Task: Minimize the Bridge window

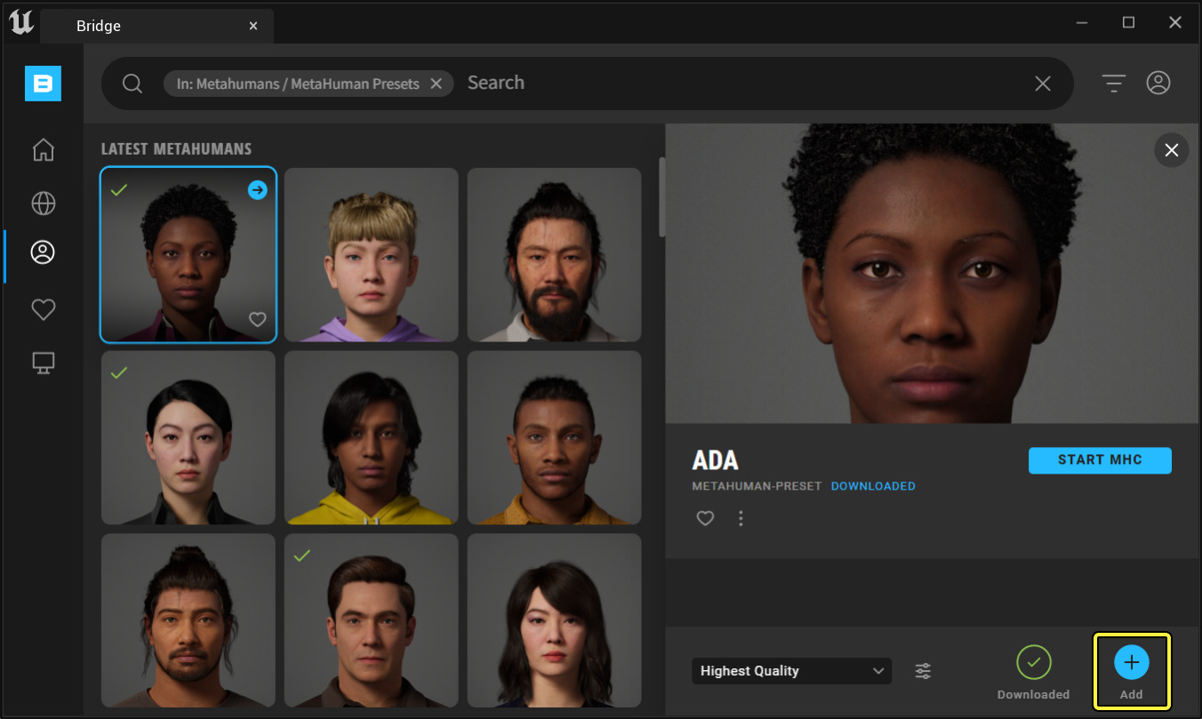Action: tap(1083, 23)
